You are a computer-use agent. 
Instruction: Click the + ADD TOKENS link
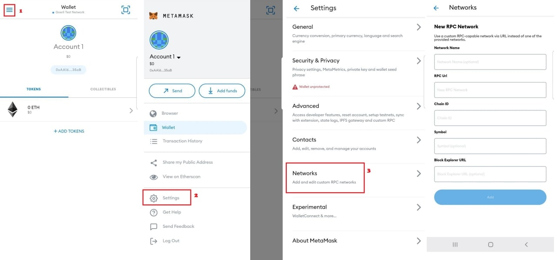click(x=69, y=131)
